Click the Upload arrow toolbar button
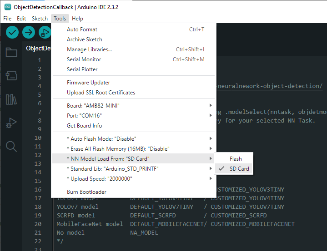Image resolution: width=327 pixels, height=251 pixels. (x=29, y=33)
